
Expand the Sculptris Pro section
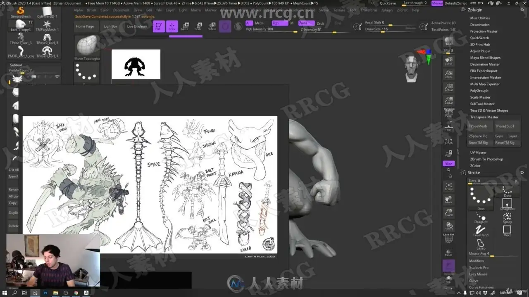(479, 267)
